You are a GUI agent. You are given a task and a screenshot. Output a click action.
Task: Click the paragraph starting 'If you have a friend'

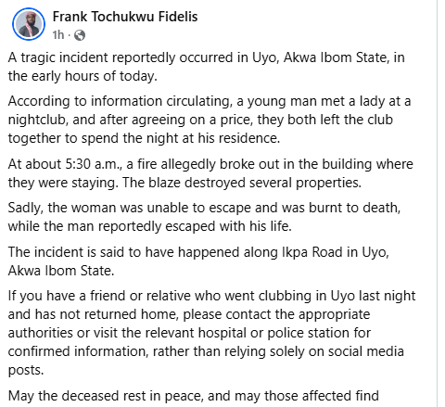coord(211,333)
